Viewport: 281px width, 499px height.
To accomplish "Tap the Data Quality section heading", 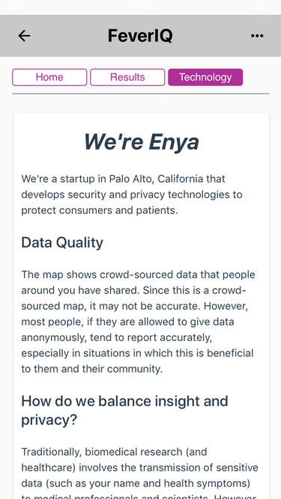I will tap(62, 242).
